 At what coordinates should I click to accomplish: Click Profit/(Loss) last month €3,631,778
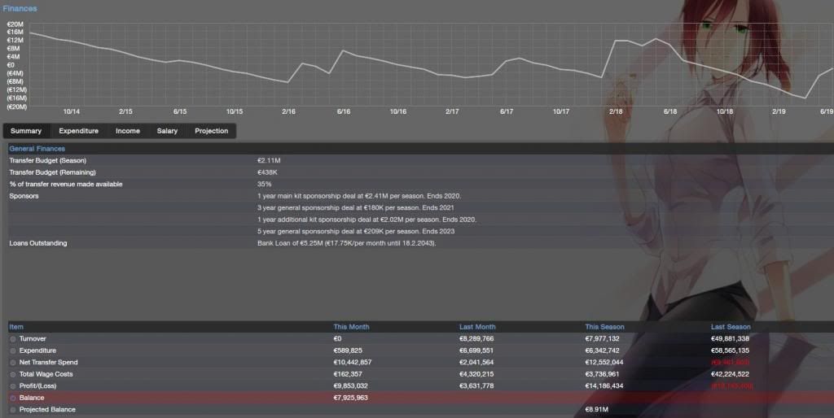point(476,386)
